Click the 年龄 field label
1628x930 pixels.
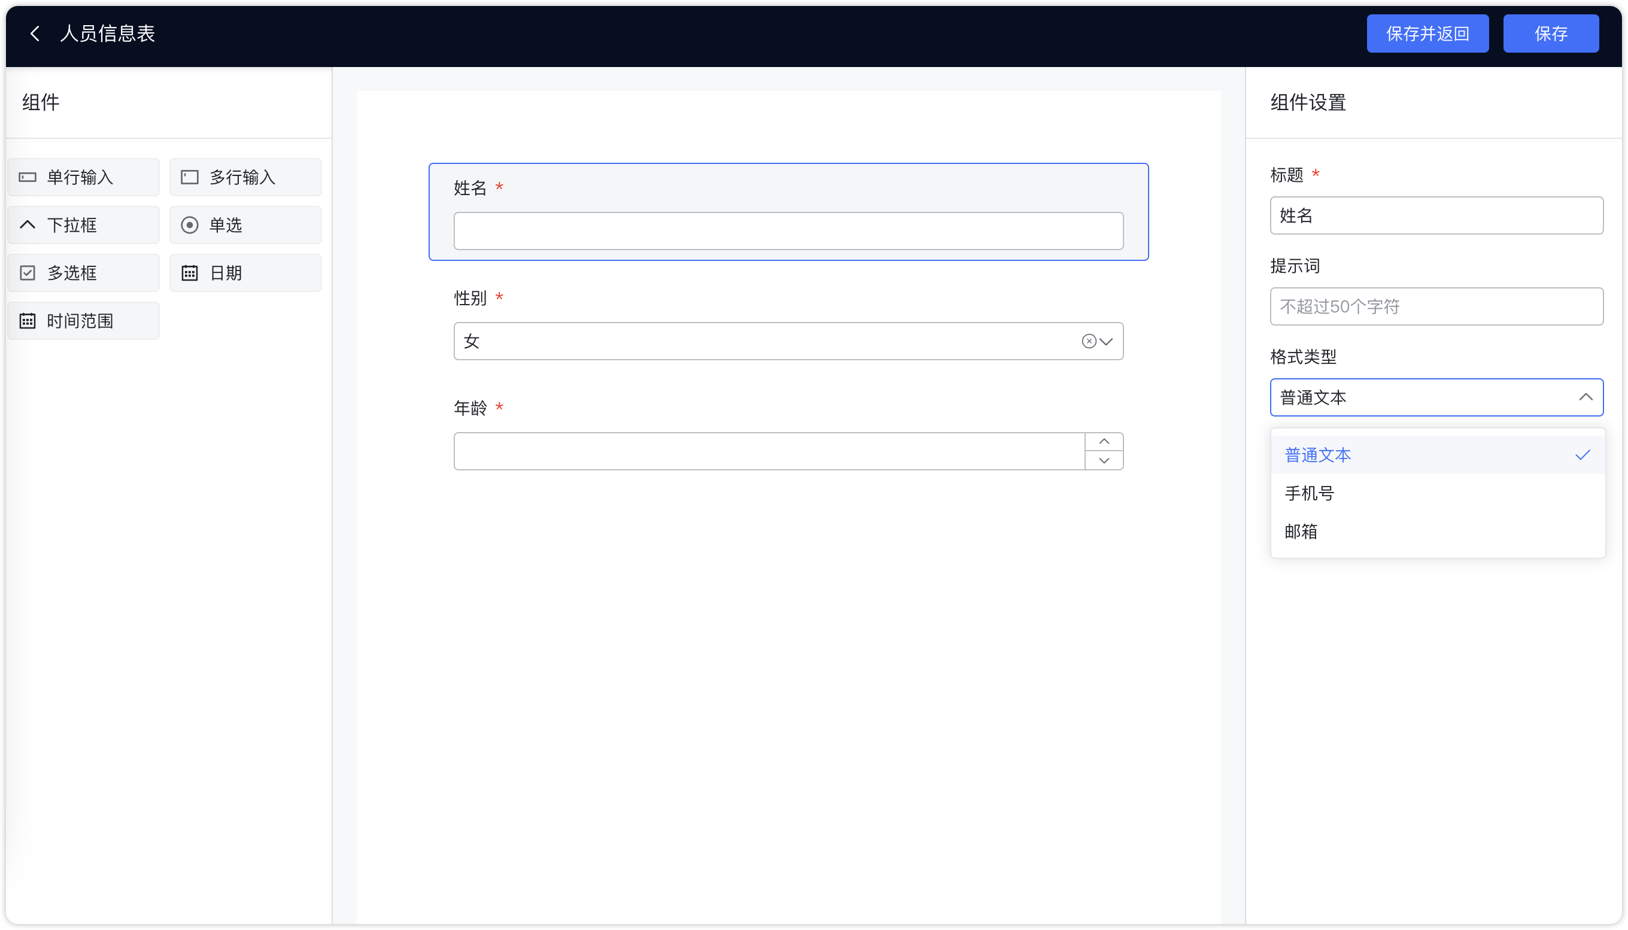(470, 408)
